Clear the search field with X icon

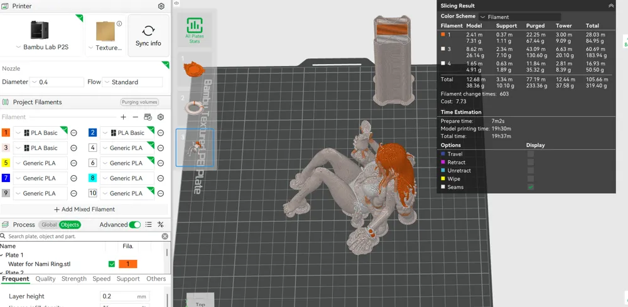pyautogui.click(x=165, y=237)
